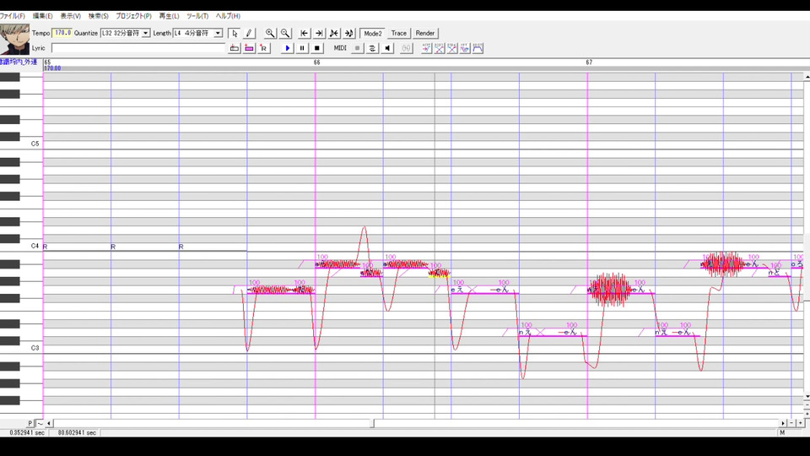Open the 検索(S) menu
This screenshot has height=456, width=810.
[x=98, y=16]
